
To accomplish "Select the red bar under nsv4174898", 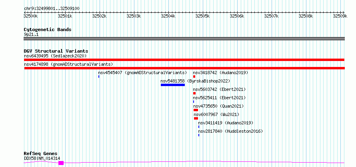I will pos(184,68).
